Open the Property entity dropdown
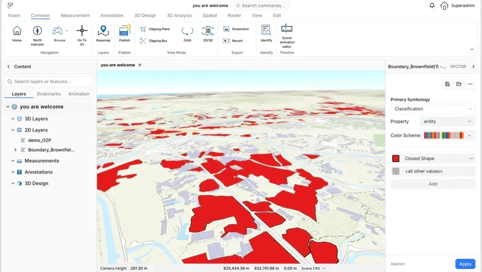Image resolution: width=482 pixels, height=272 pixels. 447,122
